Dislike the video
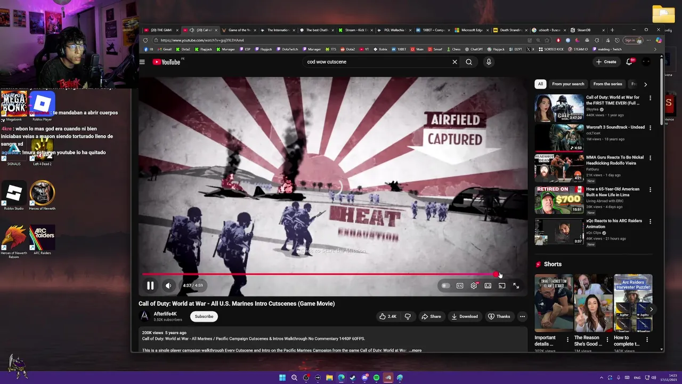Screen dimensions: 682x384 tap(408, 316)
